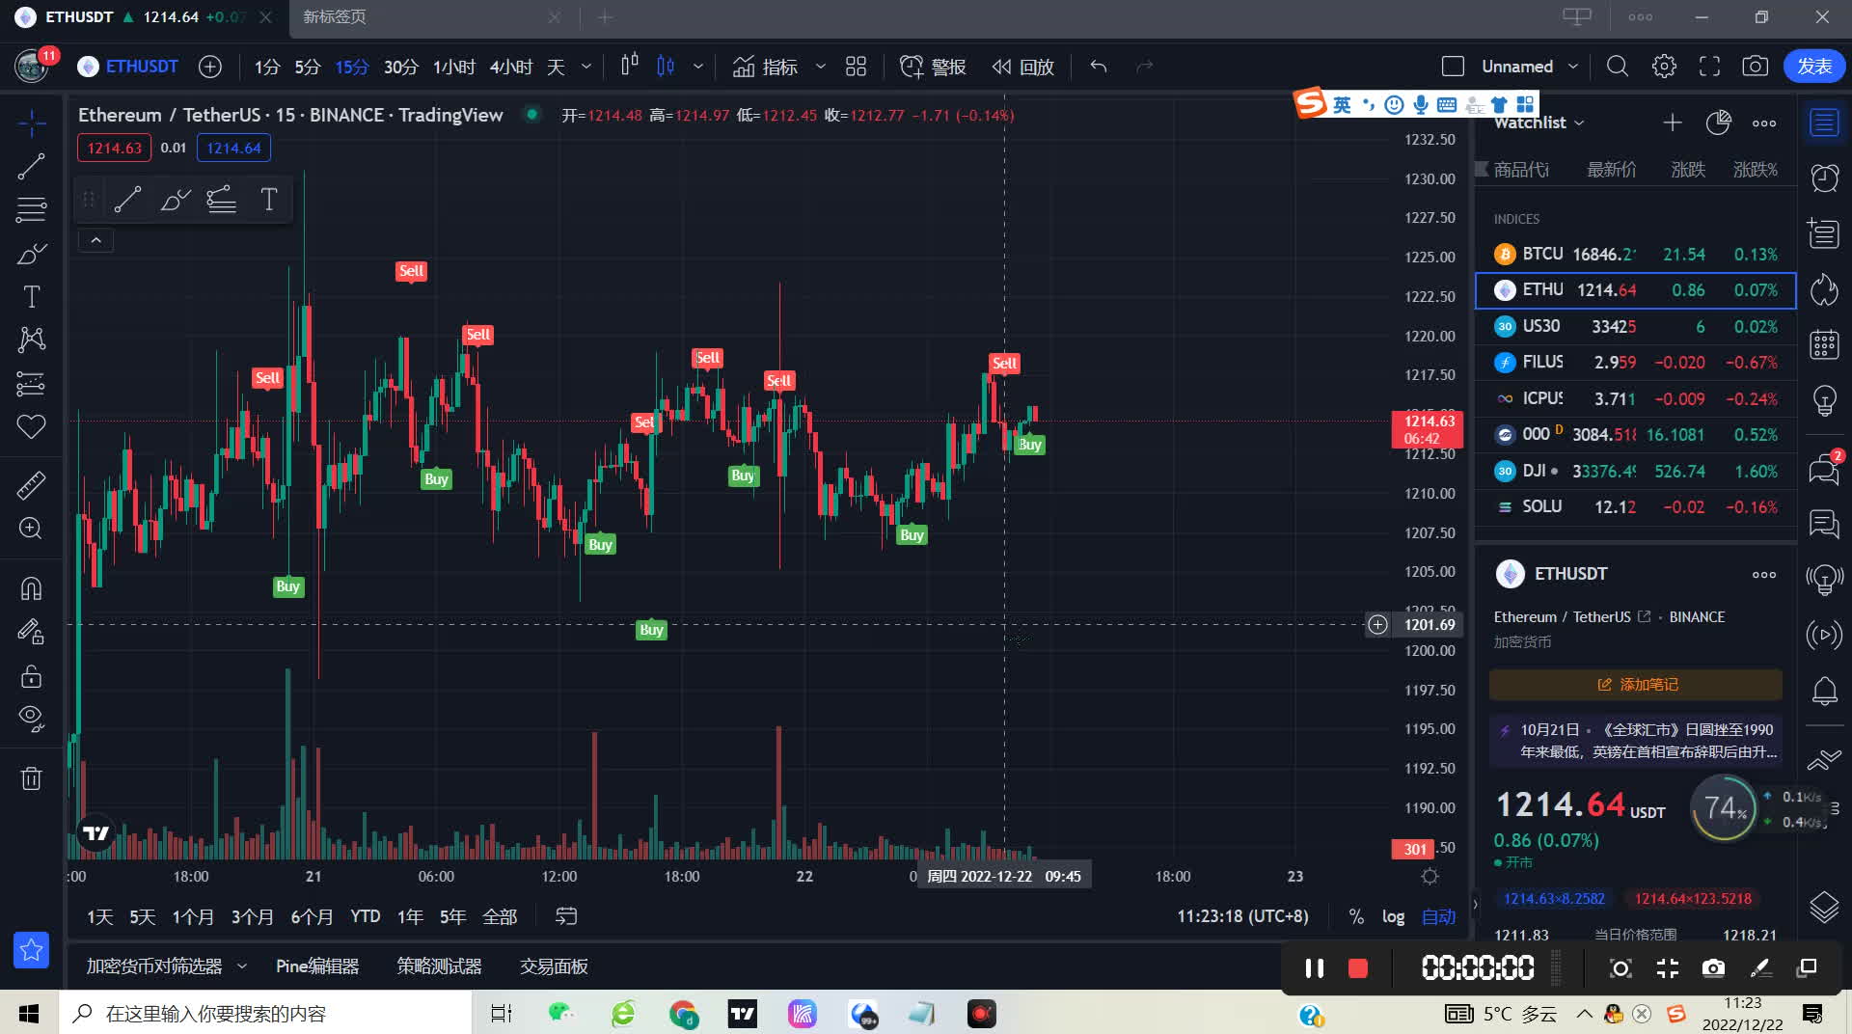
Task: Open the Pine编辑器 tab
Action: pyautogui.click(x=317, y=966)
